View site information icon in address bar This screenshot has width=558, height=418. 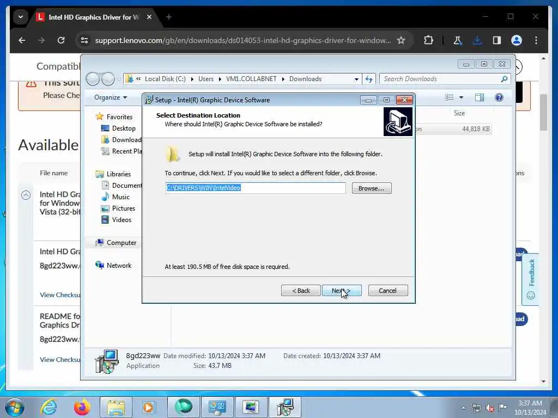(x=84, y=40)
